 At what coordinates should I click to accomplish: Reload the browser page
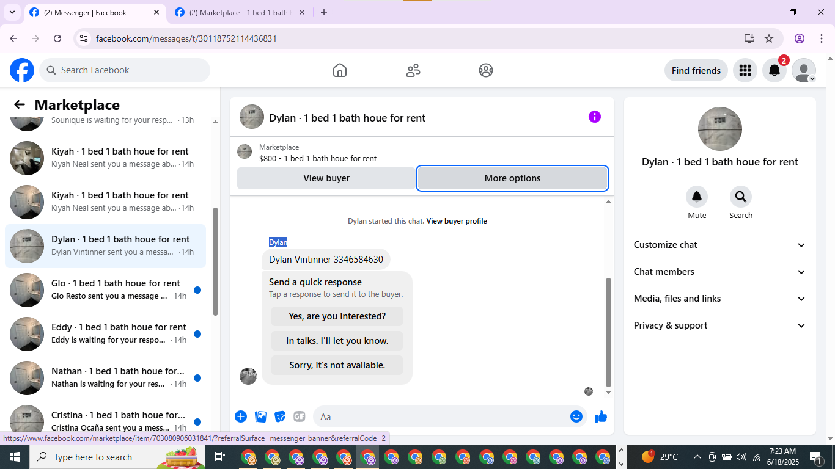57,38
